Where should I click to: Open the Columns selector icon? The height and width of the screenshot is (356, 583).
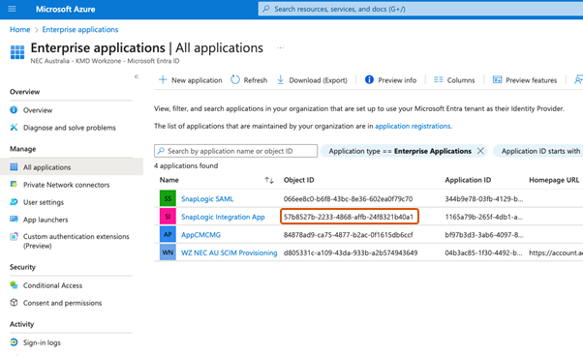439,80
